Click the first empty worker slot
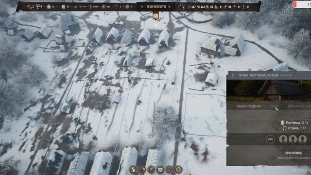The width and height of the screenshot is (311, 175). point(283,139)
